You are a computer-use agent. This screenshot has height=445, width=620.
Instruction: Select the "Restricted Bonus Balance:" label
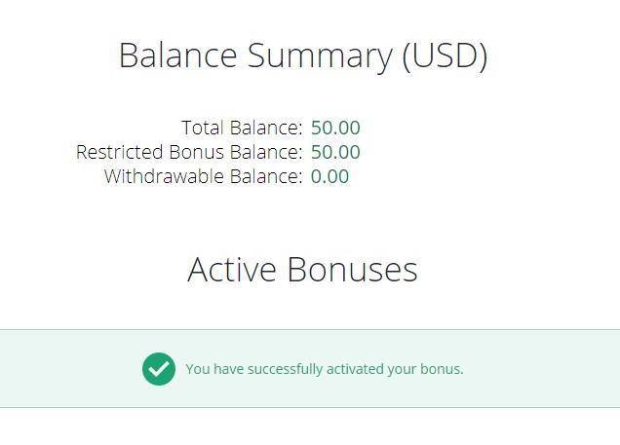[x=189, y=152]
